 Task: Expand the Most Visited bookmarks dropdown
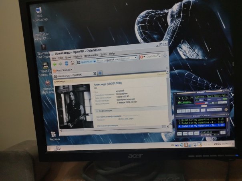(63, 70)
